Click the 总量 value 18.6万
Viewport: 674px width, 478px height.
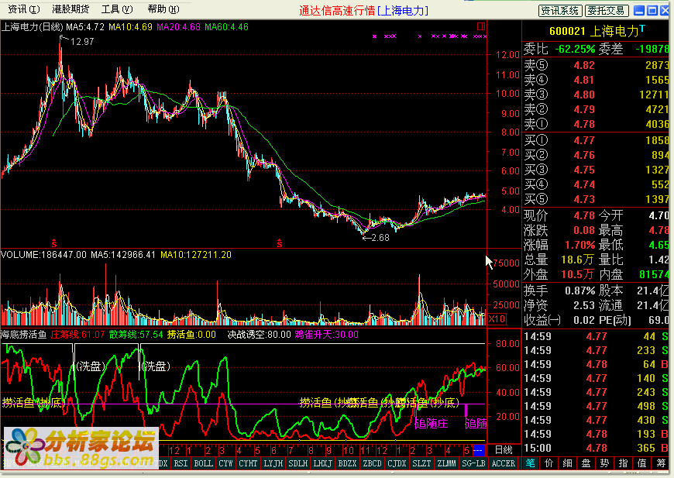(x=577, y=260)
